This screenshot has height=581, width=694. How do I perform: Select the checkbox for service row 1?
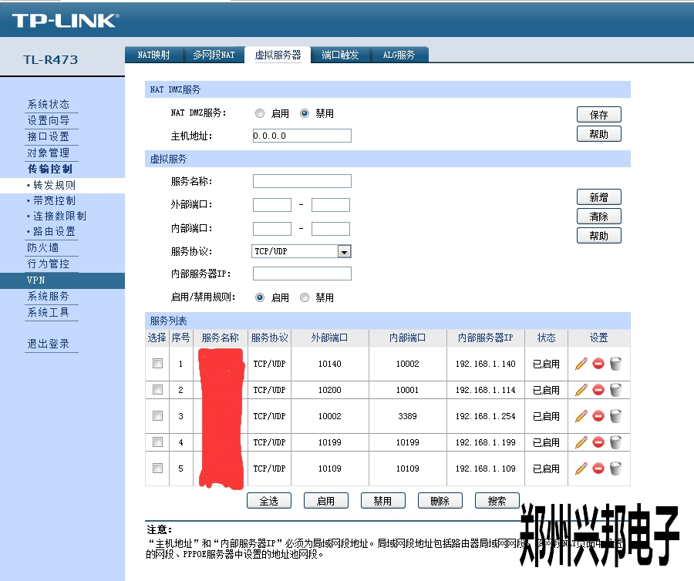click(157, 364)
